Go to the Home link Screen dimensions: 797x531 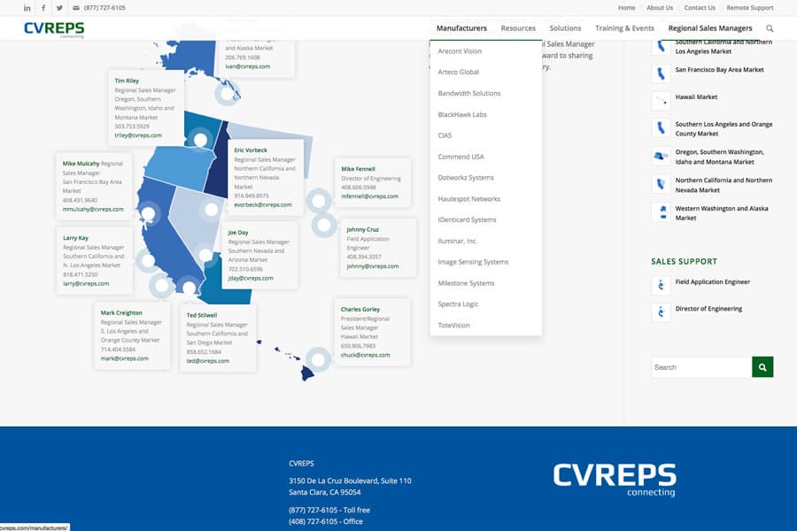pos(626,8)
